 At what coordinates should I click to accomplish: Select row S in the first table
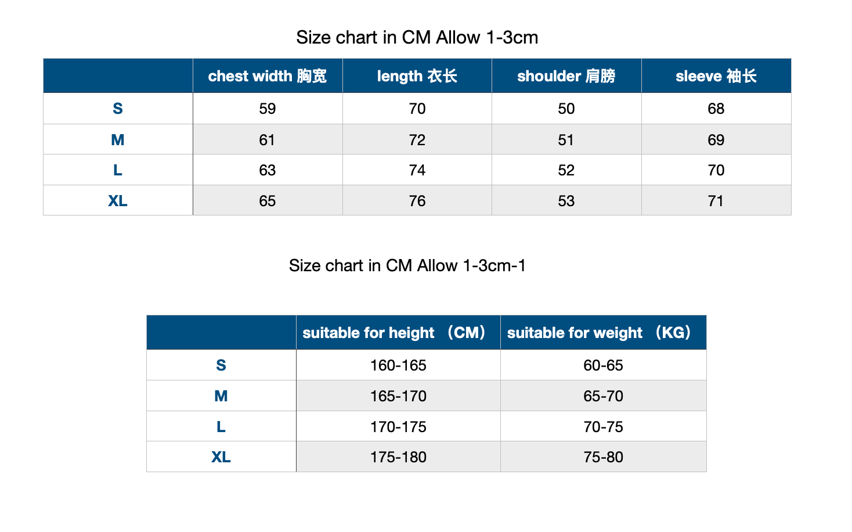[417, 109]
